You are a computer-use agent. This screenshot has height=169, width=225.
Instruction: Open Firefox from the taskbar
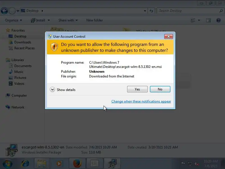pyautogui.click(x=77, y=164)
